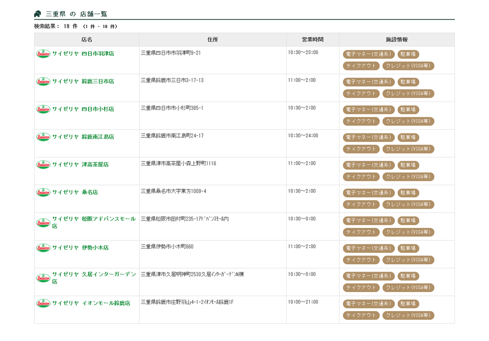Click the 電子マネー(交通系) tag for 四日市羽津店
Screen dimensions: 489x341
[369, 54]
